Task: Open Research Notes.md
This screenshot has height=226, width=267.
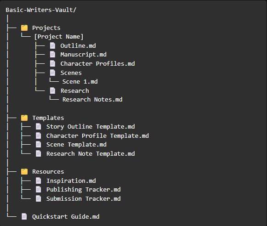Action: (x=92, y=99)
